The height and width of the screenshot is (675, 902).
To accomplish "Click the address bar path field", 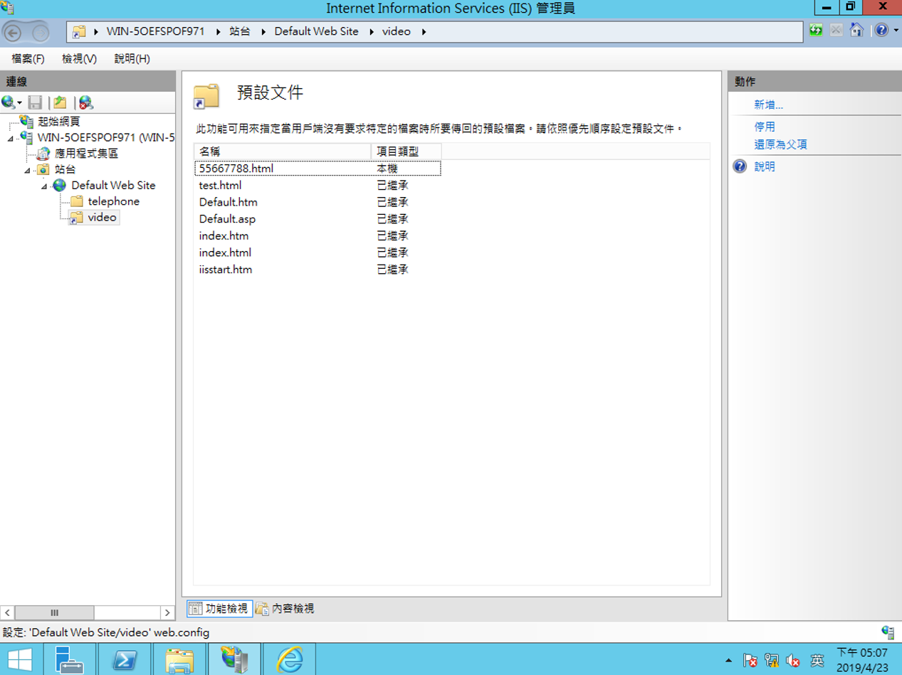I will 434,31.
